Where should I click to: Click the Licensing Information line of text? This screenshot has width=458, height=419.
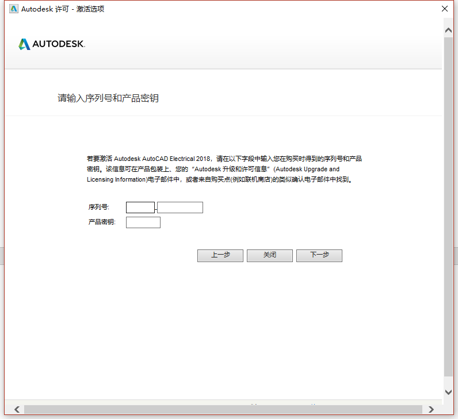220,179
